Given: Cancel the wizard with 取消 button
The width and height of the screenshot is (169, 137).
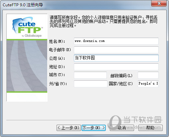Looking at the screenshot, I should click(122, 128).
